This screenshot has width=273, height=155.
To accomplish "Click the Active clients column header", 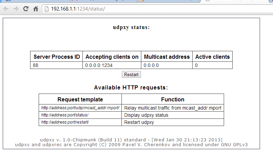I will point(212,57).
